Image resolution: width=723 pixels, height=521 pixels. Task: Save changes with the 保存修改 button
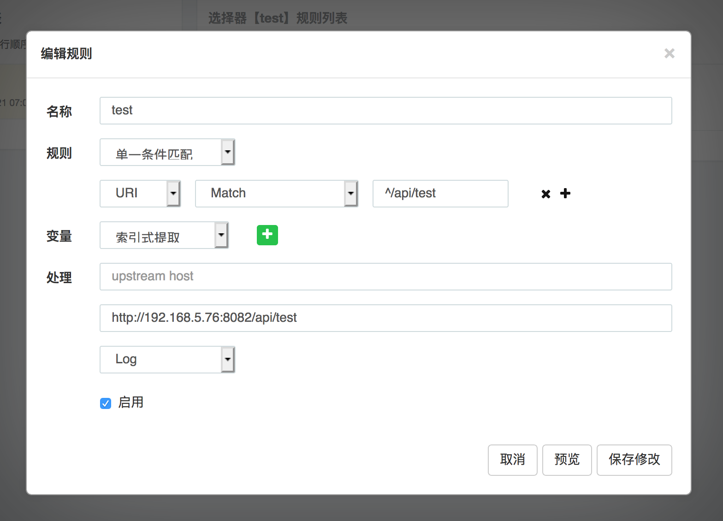(634, 460)
